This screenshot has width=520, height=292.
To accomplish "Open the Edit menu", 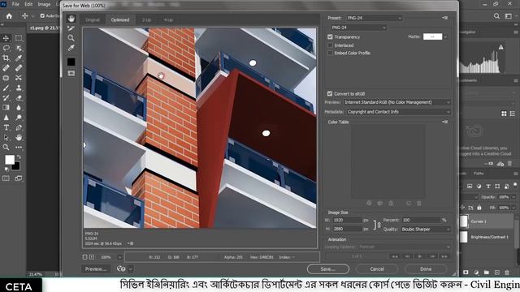I will 28,4.
